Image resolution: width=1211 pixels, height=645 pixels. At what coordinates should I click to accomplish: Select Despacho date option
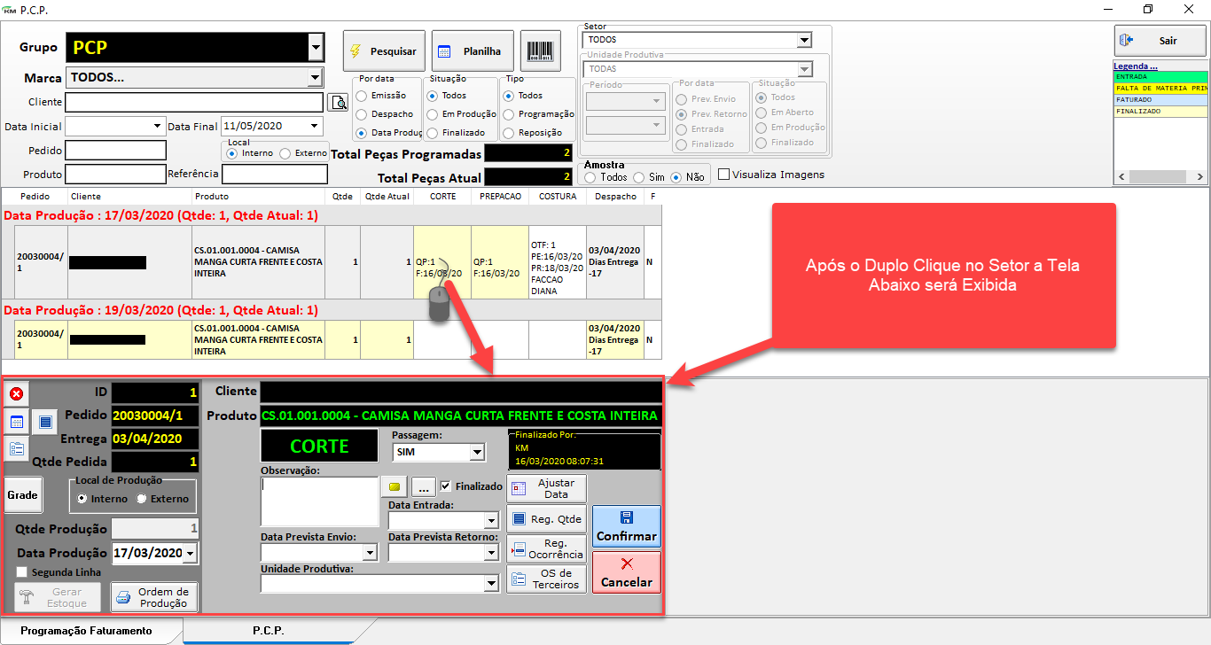(x=361, y=114)
